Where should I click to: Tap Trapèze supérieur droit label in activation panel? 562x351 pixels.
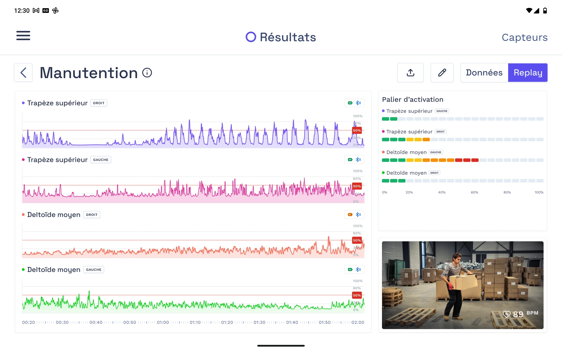point(409,132)
